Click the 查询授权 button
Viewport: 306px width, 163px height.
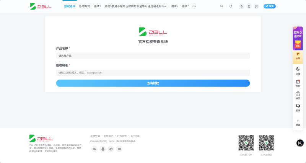[153, 83]
